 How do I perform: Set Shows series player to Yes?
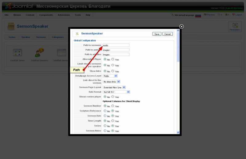[113, 97]
